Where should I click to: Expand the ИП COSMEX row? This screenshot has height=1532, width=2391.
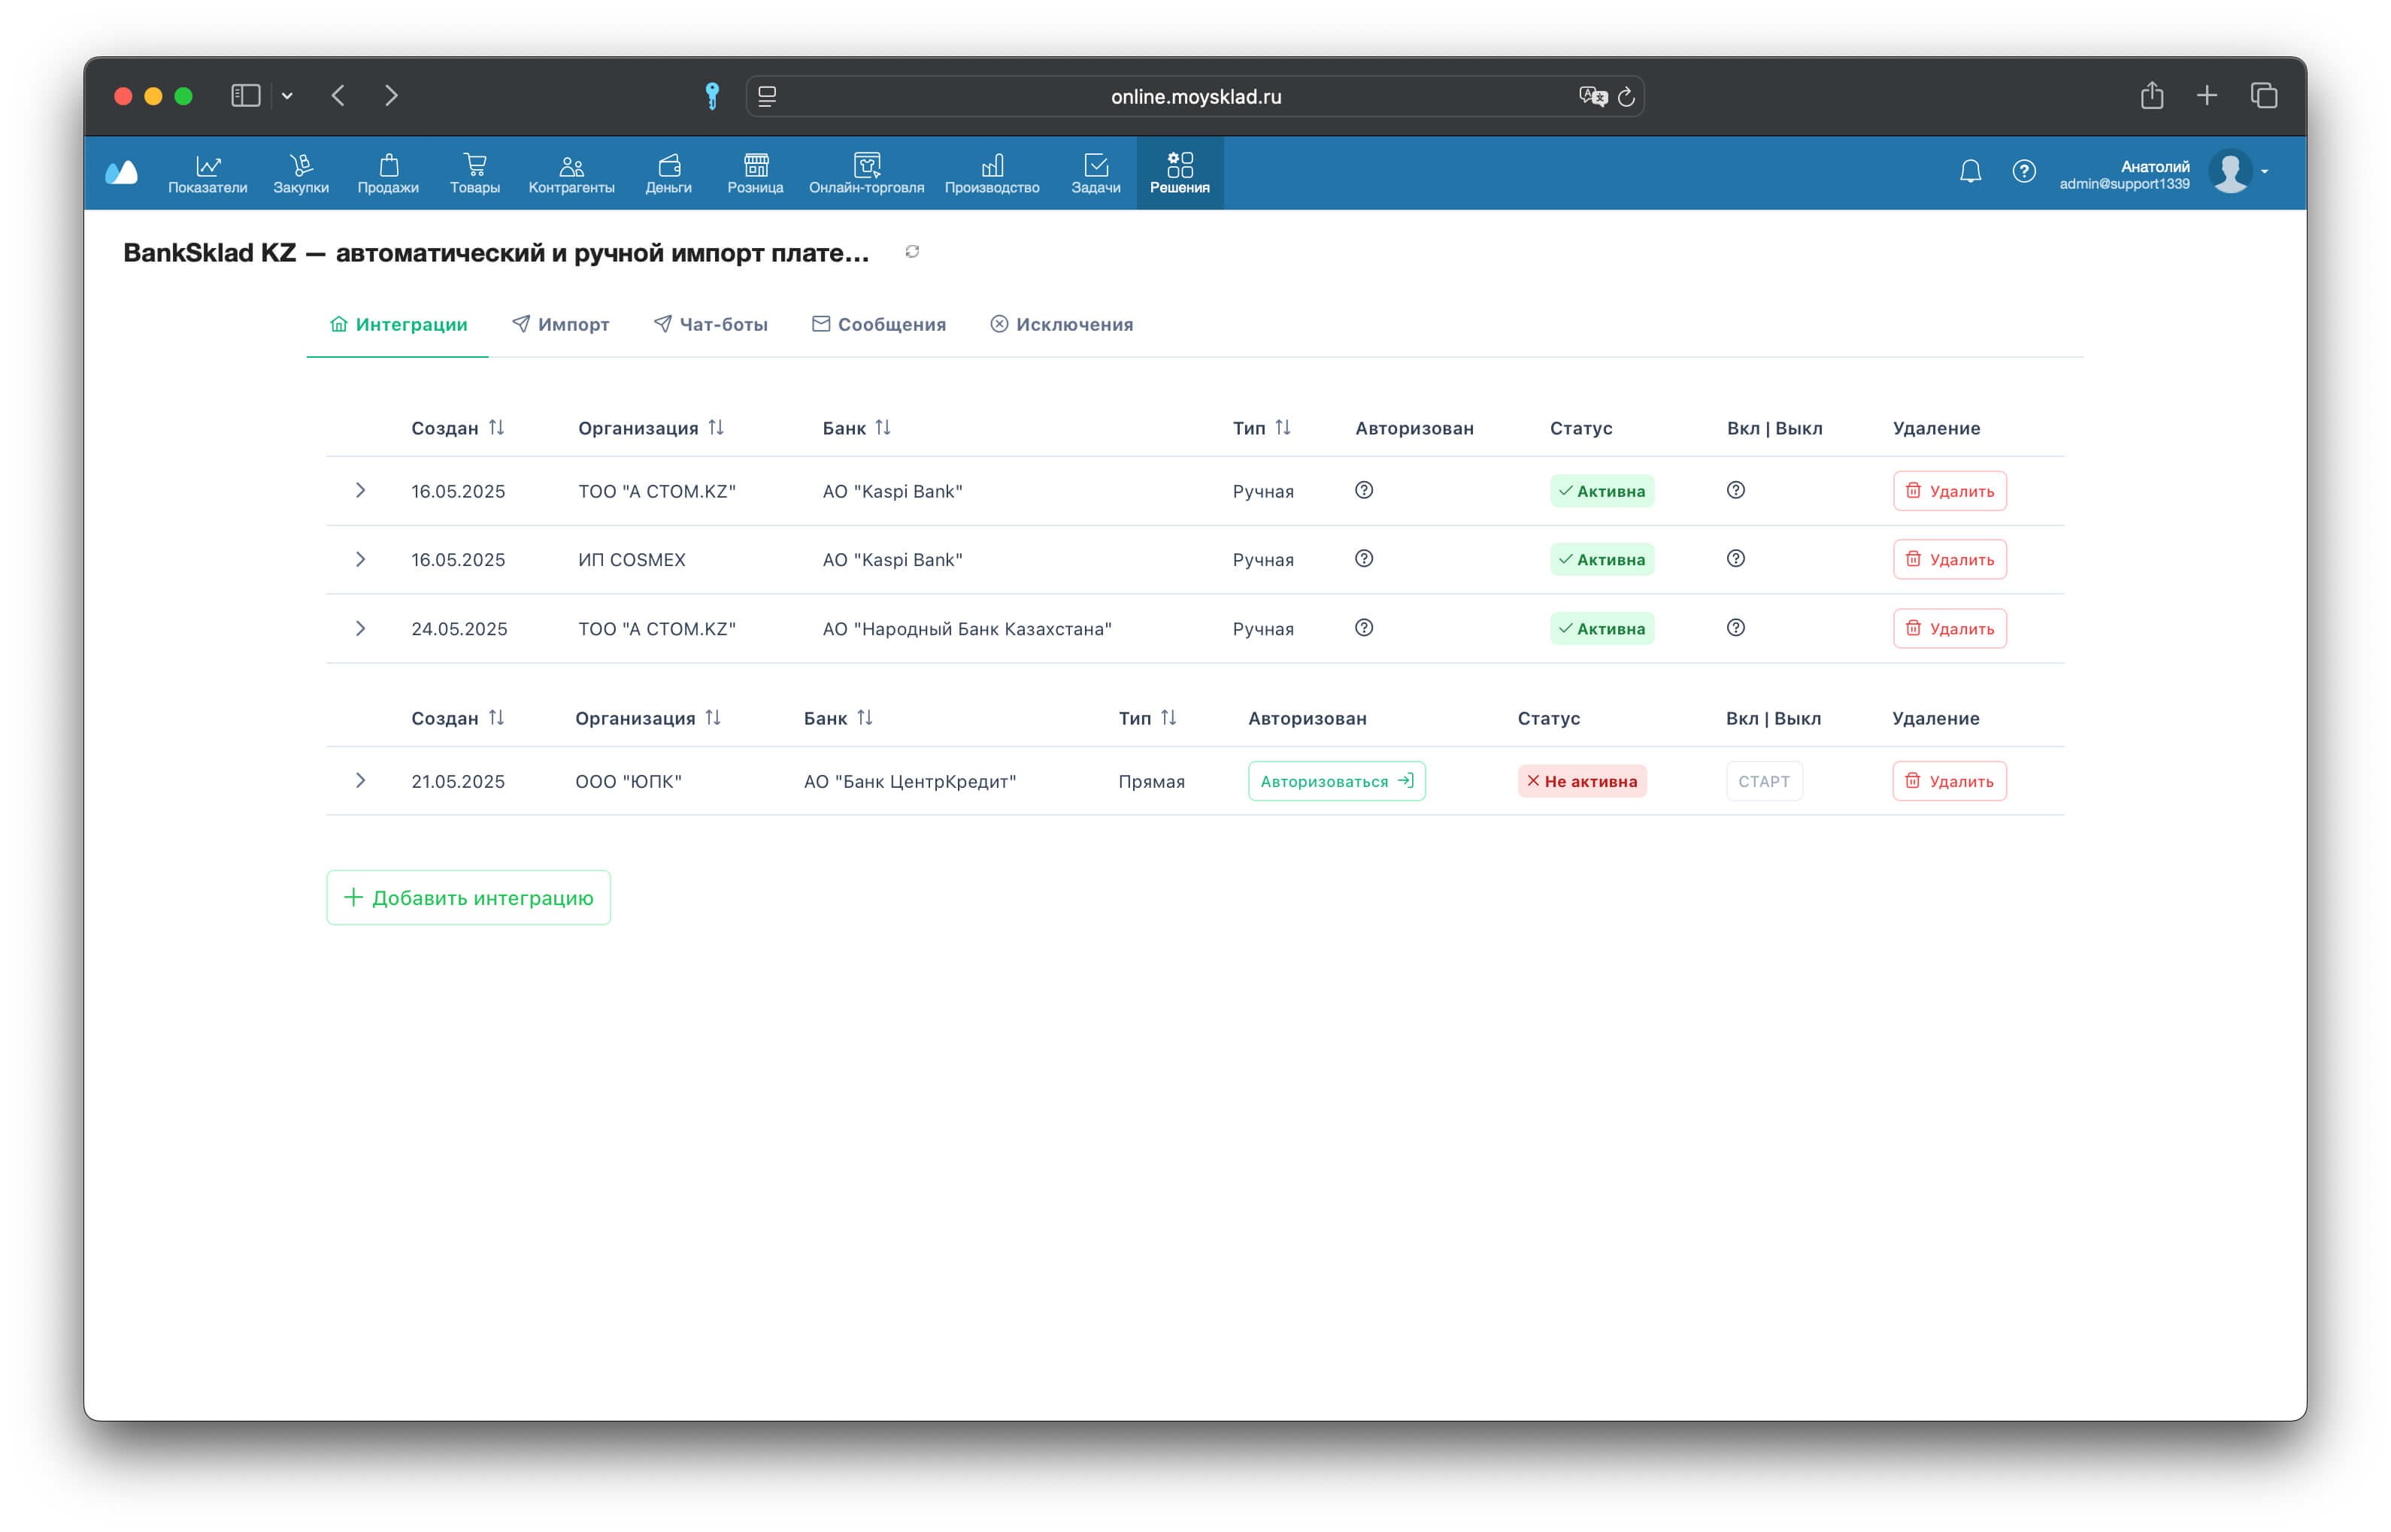(360, 559)
